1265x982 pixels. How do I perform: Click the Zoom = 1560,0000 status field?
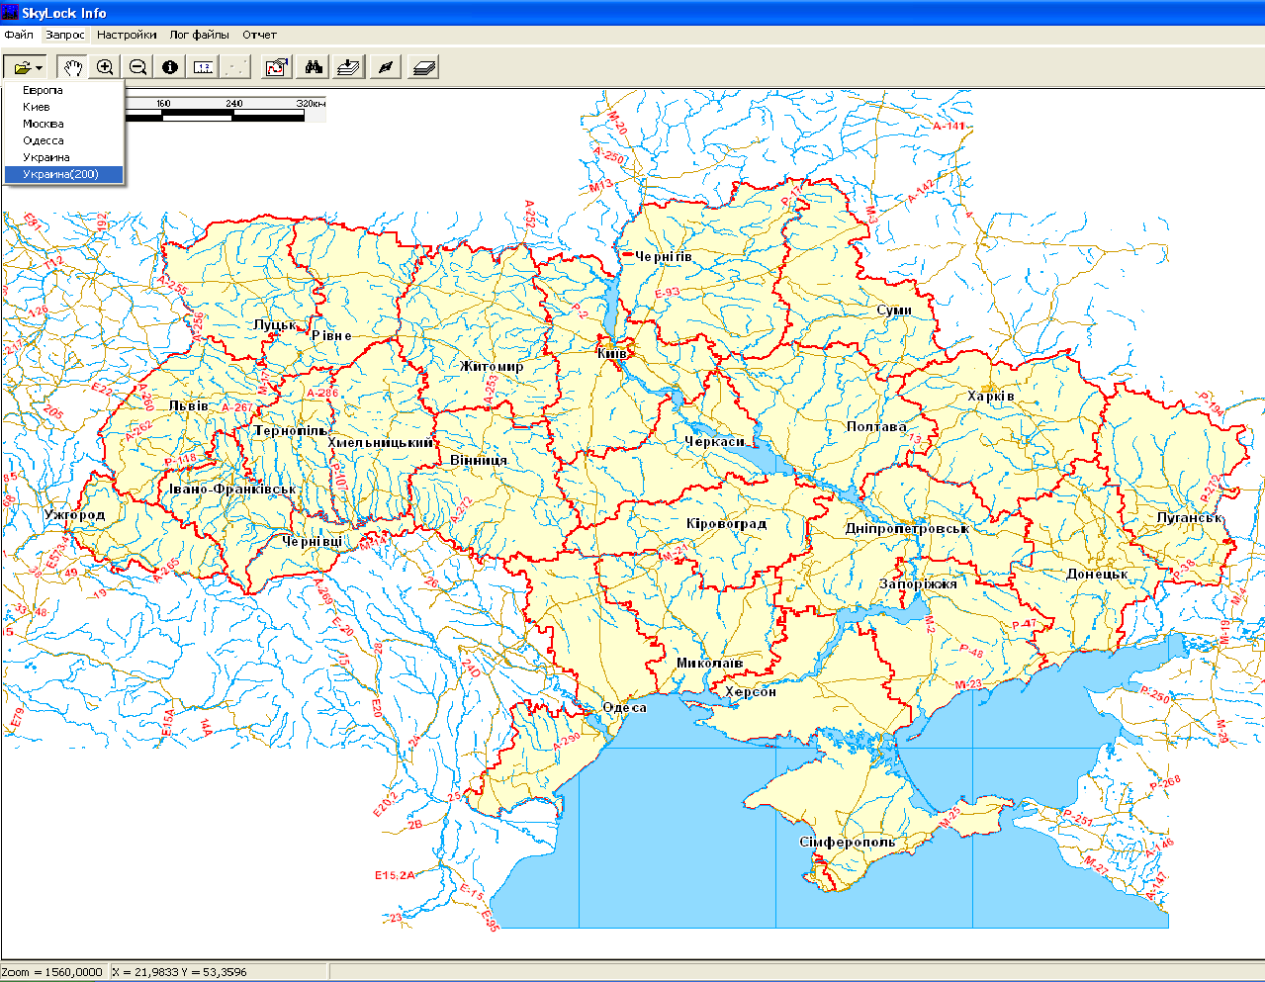(53, 972)
